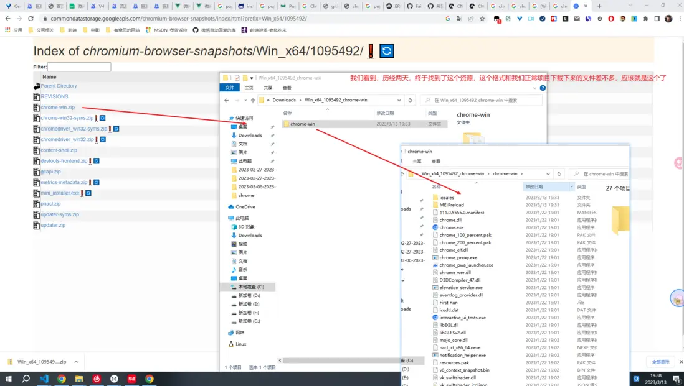The image size is (684, 386).
Task: Click the blue refresh icon next to chromedriver_win32-syms.zip
Action: (116, 129)
